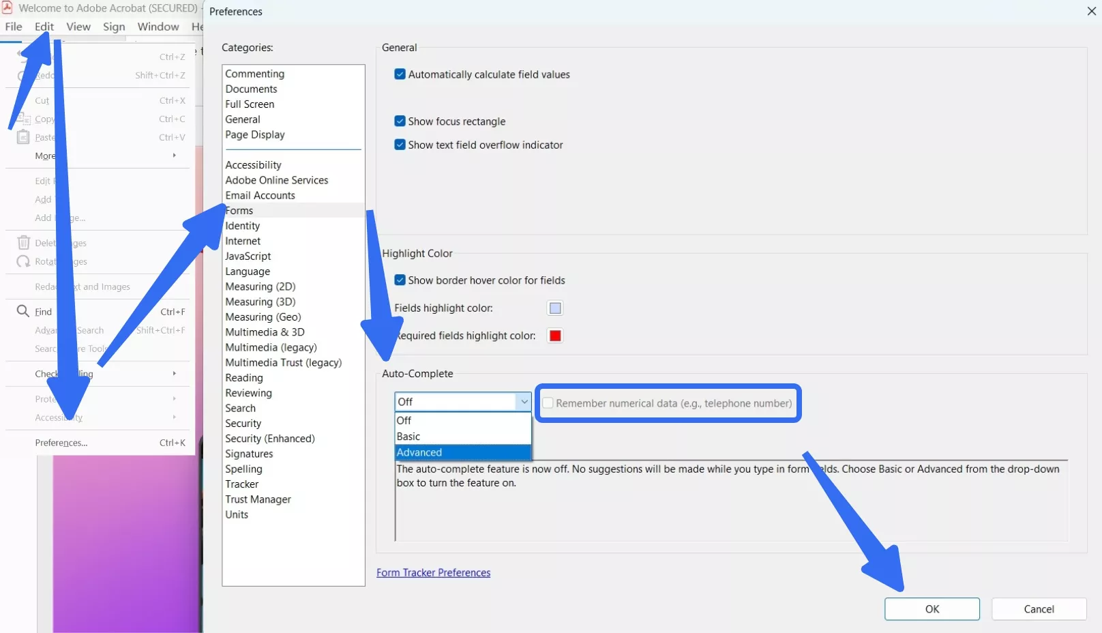
Task: Select Multimedia (legacy) category
Action: pos(271,347)
